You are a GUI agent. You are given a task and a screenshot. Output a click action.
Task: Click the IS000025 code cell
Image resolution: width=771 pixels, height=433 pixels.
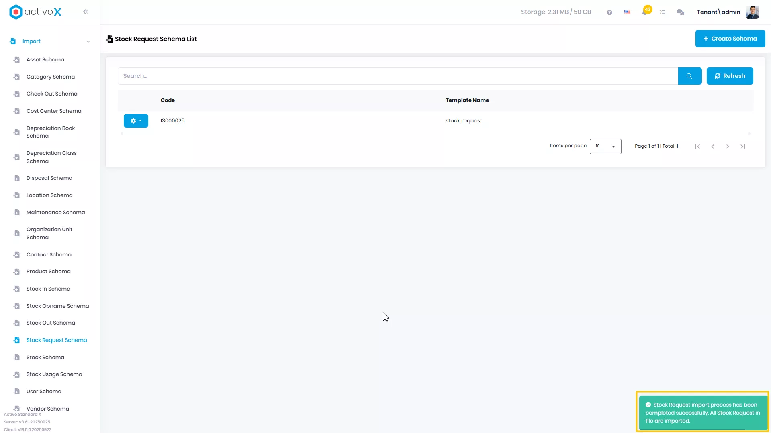click(x=173, y=121)
